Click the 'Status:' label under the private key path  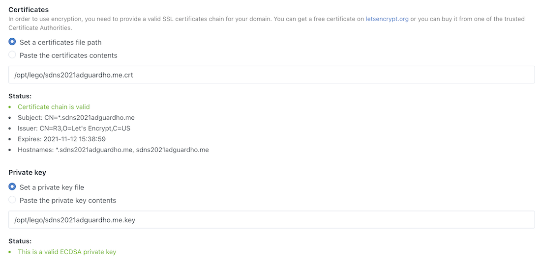(20, 241)
